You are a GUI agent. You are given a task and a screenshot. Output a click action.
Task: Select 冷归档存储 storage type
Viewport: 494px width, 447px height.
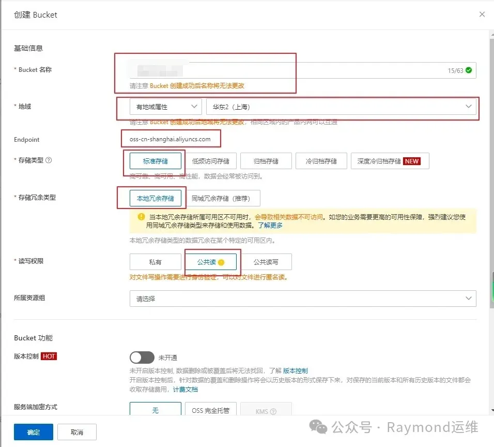click(x=321, y=161)
